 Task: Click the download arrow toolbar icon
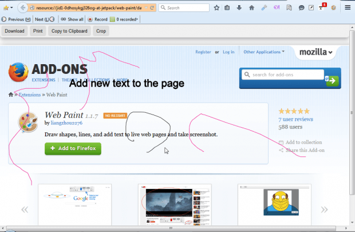[240, 8]
